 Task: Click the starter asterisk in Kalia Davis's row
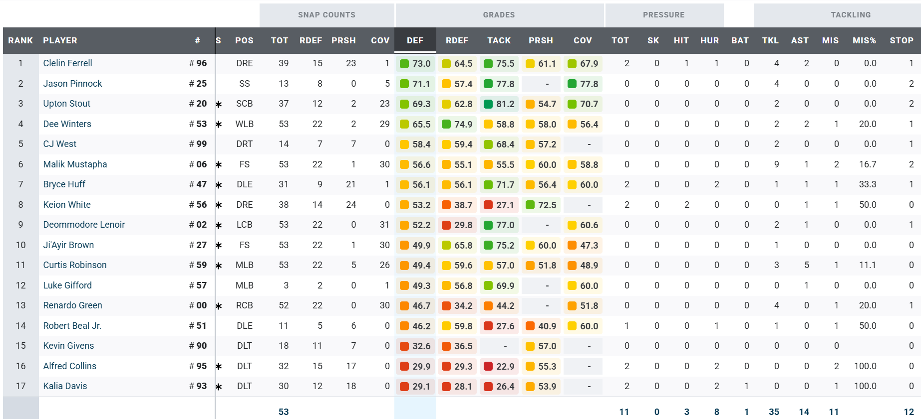(x=219, y=386)
